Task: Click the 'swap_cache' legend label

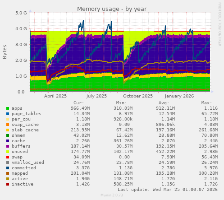Action: (x=25, y=125)
